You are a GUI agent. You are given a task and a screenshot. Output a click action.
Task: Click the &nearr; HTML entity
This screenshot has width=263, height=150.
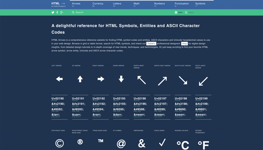click(x=159, y=115)
